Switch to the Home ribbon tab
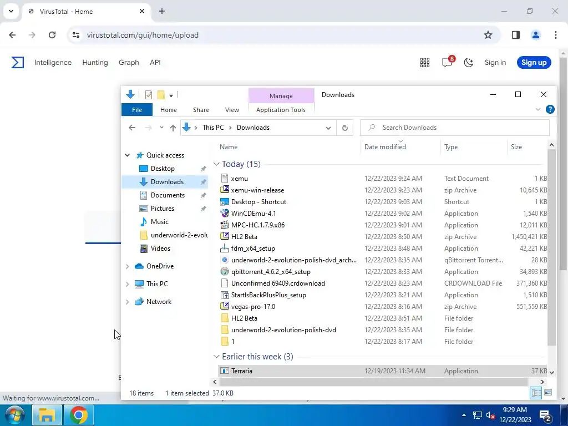 (x=169, y=110)
